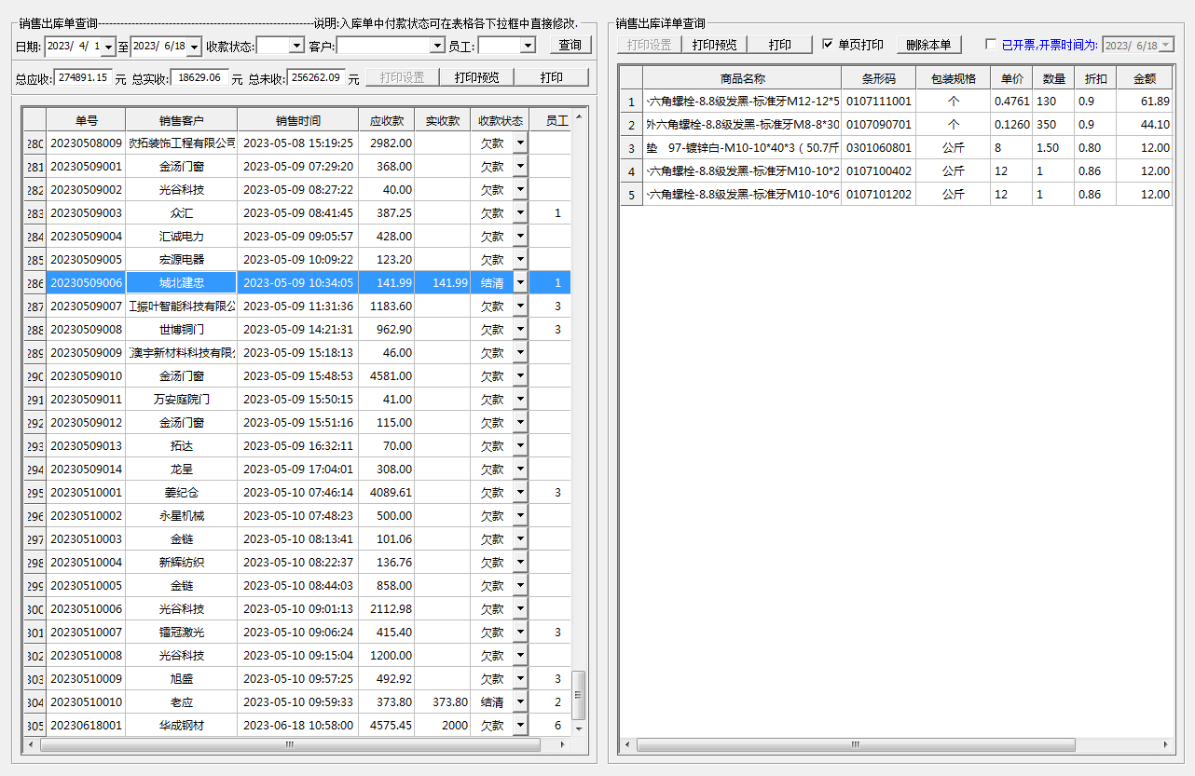Click the 查询 search button
This screenshot has width=1195, height=776.
pyautogui.click(x=570, y=45)
